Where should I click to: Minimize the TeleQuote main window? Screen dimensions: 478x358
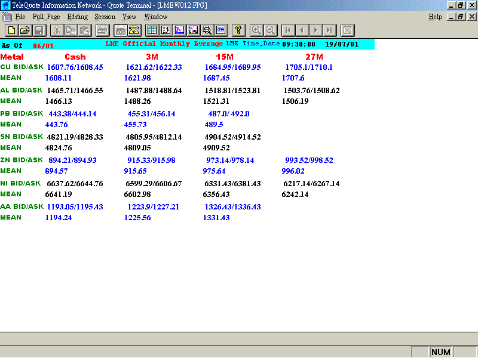click(x=451, y=5)
